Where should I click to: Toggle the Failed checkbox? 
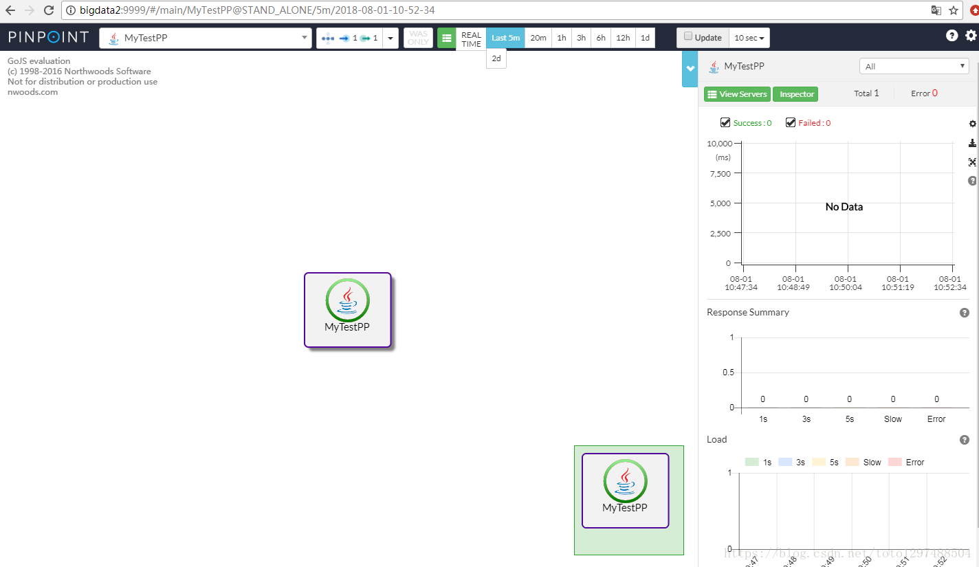click(x=790, y=122)
